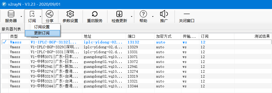The image size is (272, 93).
Task: Sort by the 测试结果 column header
Action: tap(253, 36)
